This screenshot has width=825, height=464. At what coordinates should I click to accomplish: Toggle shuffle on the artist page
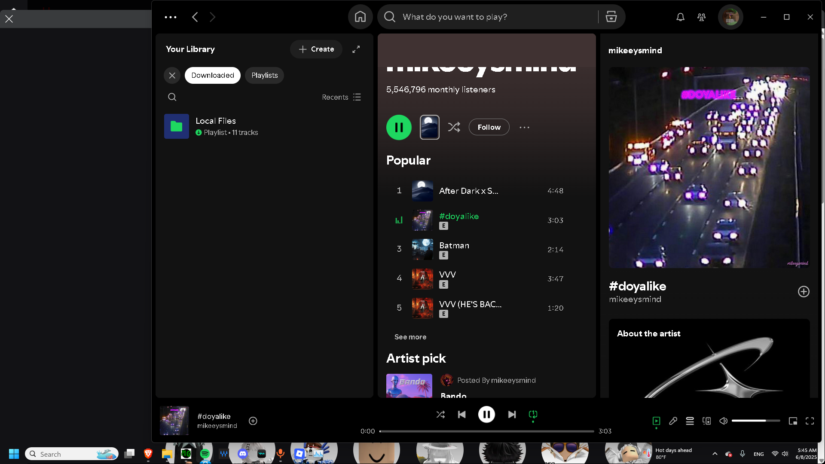[454, 127]
